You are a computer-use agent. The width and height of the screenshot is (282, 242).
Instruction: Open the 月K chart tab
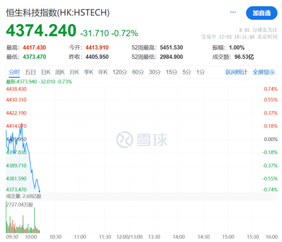pyautogui.click(x=74, y=72)
